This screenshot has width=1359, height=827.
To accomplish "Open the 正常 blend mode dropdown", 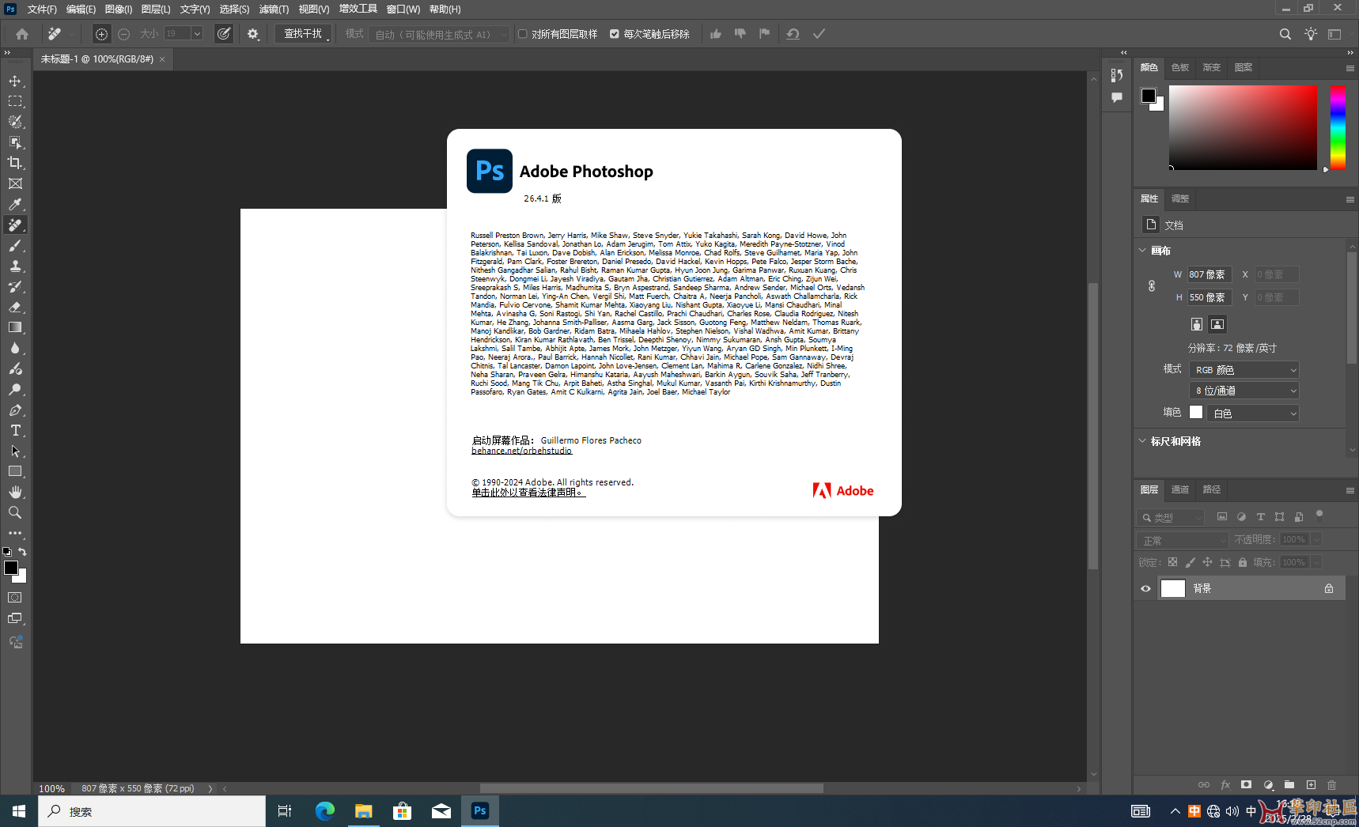I will [x=1183, y=540].
